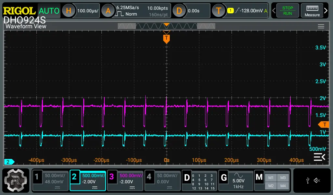Select the channel 2 ground reference marker
Screen dimensions: 333x195
[x=9, y=162]
